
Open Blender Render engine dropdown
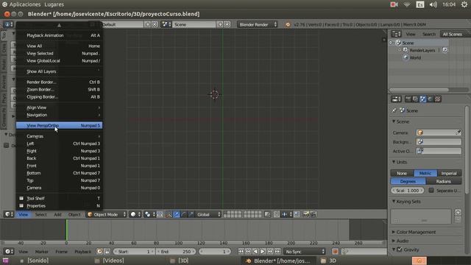[x=258, y=24]
